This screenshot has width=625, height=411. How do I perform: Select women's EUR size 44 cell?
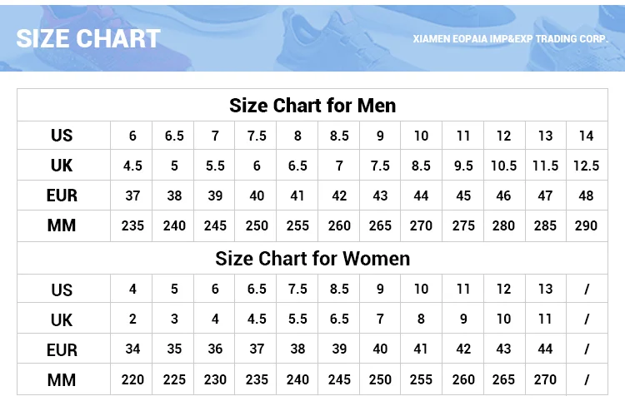pyautogui.click(x=545, y=349)
